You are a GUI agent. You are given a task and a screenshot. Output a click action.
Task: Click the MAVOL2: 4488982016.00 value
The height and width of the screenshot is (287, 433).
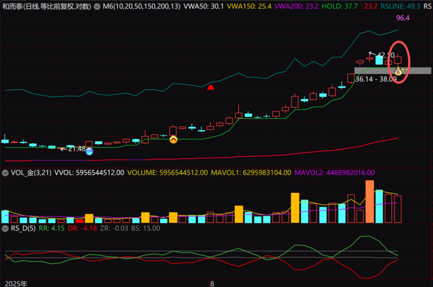334,173
